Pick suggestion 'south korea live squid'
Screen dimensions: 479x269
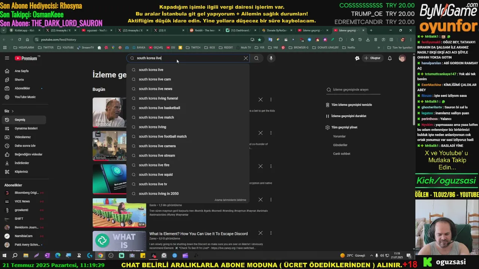[x=188, y=174]
